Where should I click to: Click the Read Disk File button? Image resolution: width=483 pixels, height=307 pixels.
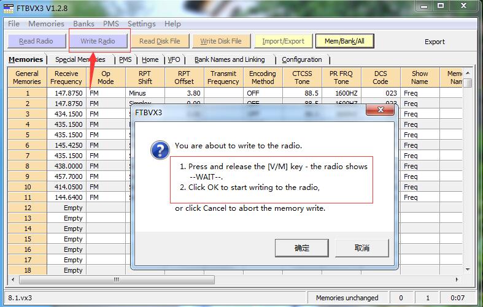(x=160, y=41)
